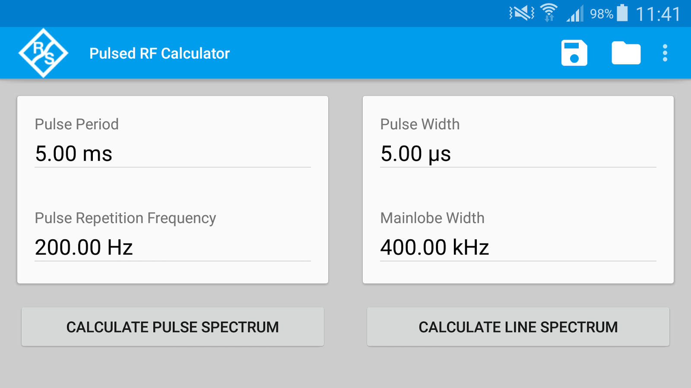Click the Pulse Repetition Frequency field
This screenshot has width=691, height=388.
click(173, 247)
